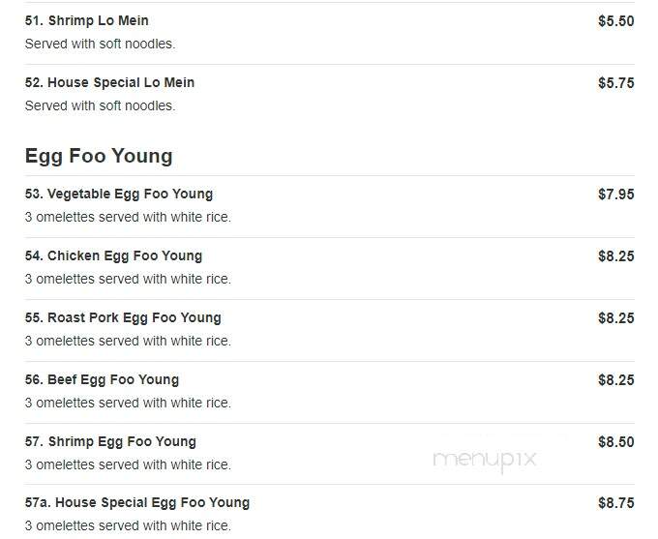The image size is (658, 539).
Task: Click the $8.25 price beside Chicken Egg Foo Young
Action: point(616,256)
